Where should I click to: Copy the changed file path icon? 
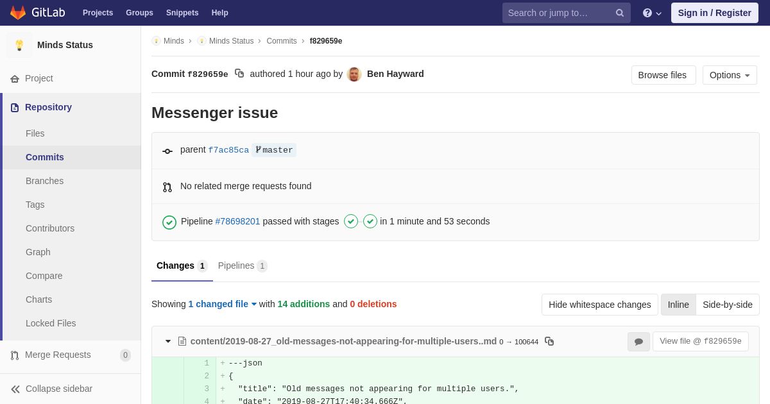[549, 341]
